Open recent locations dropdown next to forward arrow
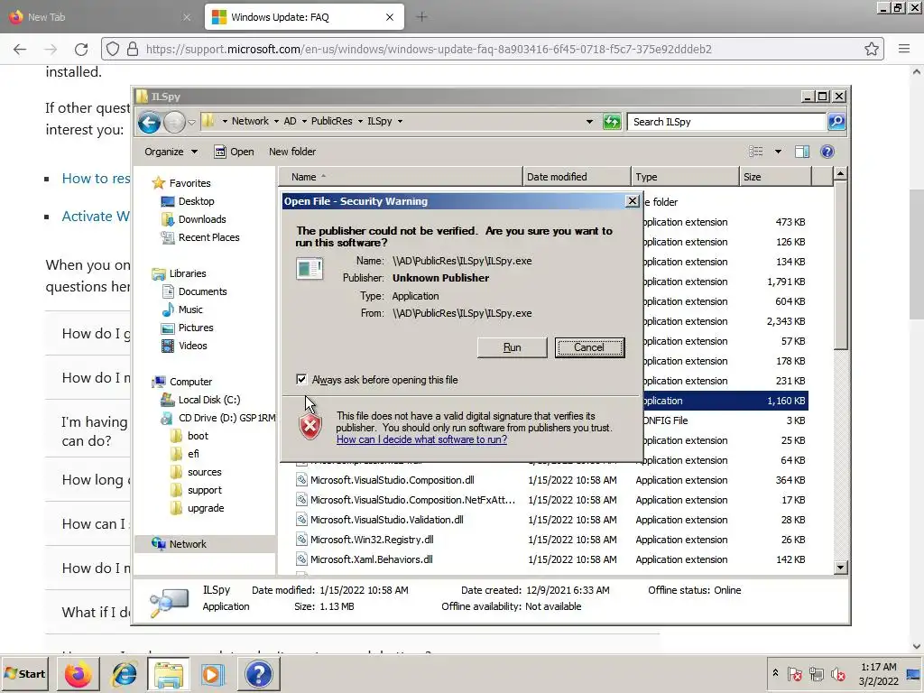924x693 pixels. tap(191, 122)
